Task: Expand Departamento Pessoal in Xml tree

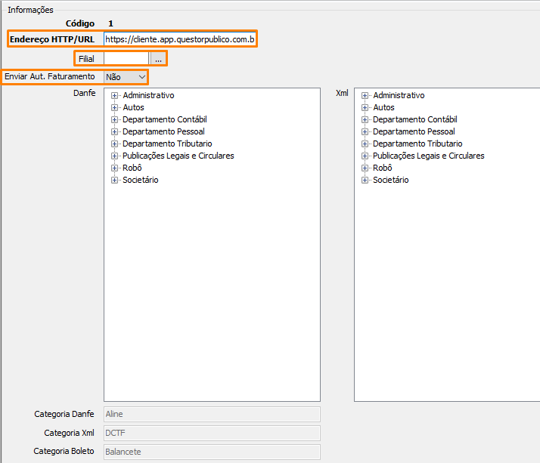Action: tap(365, 132)
